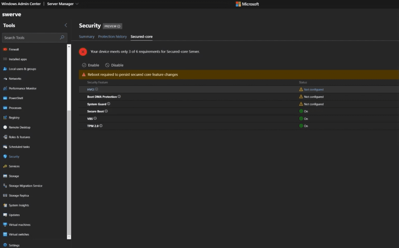
Task: Open the Remote Desktop icon
Action: (x=5, y=127)
